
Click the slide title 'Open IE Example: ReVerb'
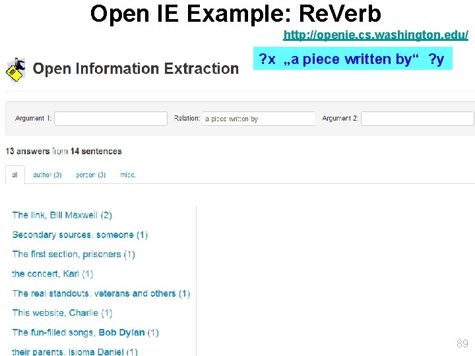tap(236, 14)
